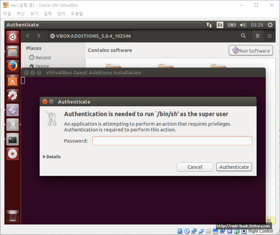Click the VirtualBox network status icon

194,231
